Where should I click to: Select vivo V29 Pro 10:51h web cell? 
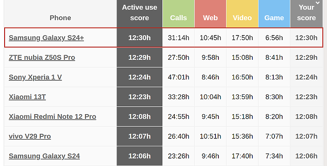(210, 136)
